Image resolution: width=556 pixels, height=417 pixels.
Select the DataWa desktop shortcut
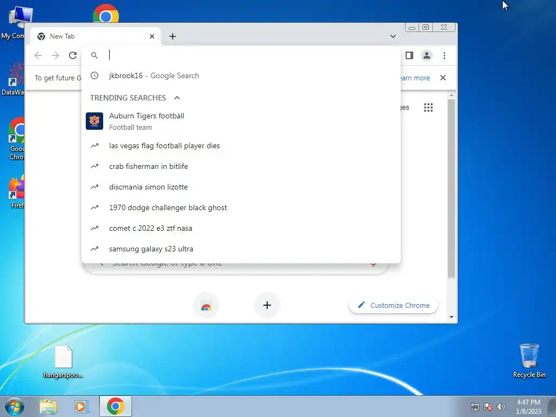click(13, 79)
